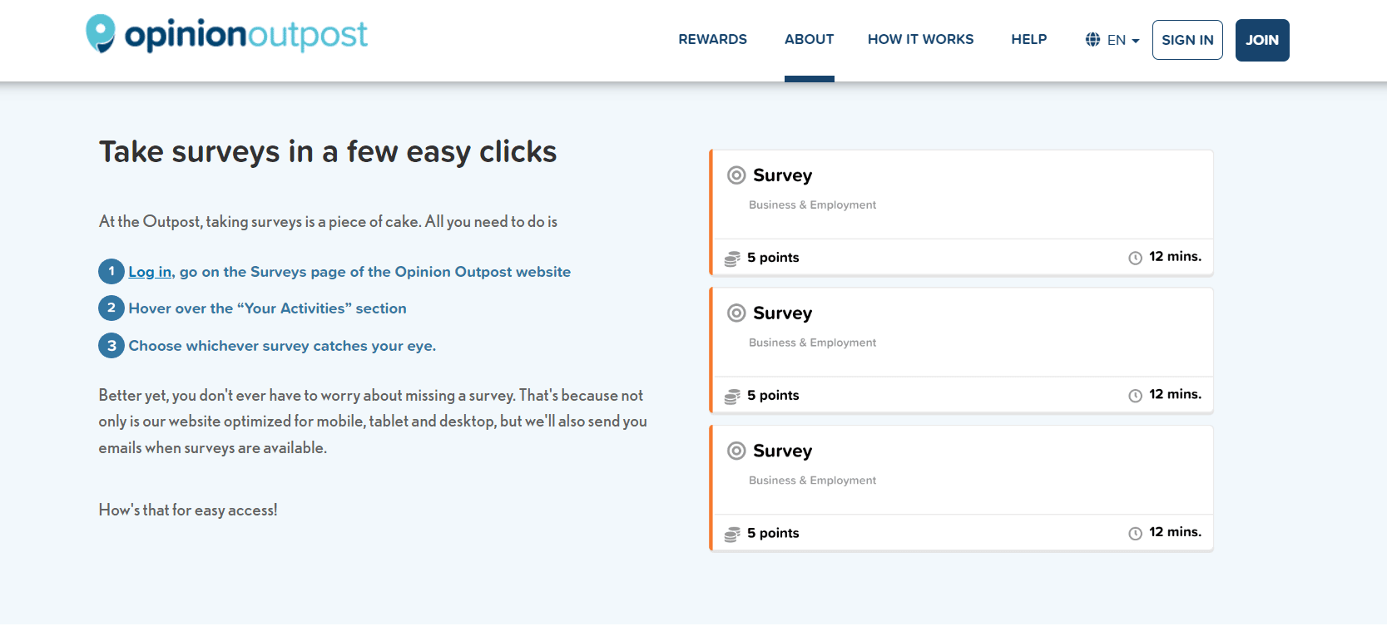The image size is (1387, 636).
Task: Click "12 mins." in the top survey card
Action: pos(1175,256)
